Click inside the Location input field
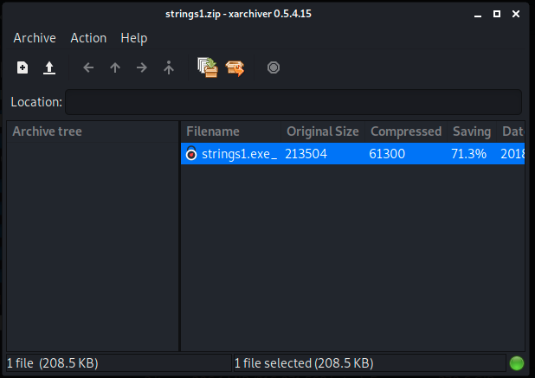Screen dimensions: 535x378 [x=293, y=102]
